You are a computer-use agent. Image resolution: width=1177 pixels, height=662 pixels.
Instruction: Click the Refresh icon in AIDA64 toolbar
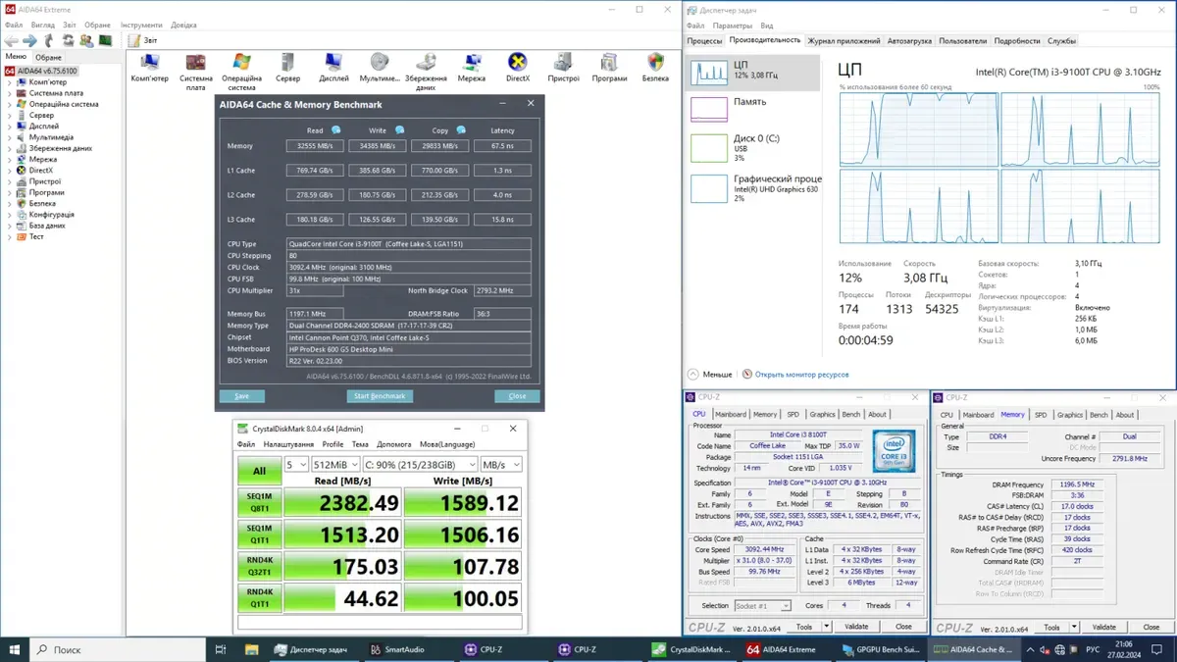tap(68, 40)
